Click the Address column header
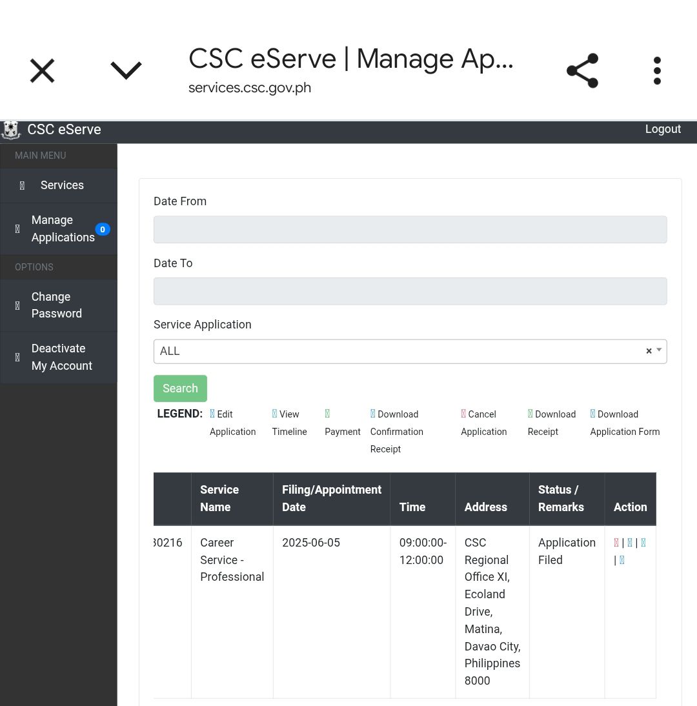697x706 pixels. click(x=492, y=498)
